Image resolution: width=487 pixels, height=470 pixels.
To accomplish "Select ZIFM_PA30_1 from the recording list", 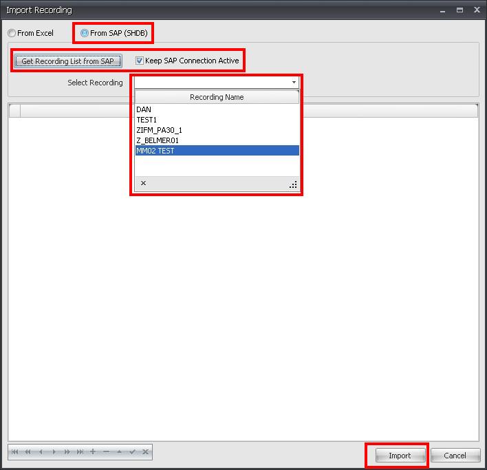I will pos(159,130).
